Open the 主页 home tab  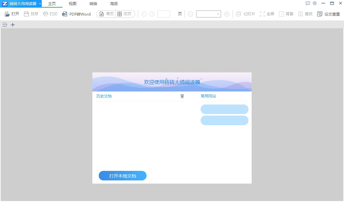(52, 4)
